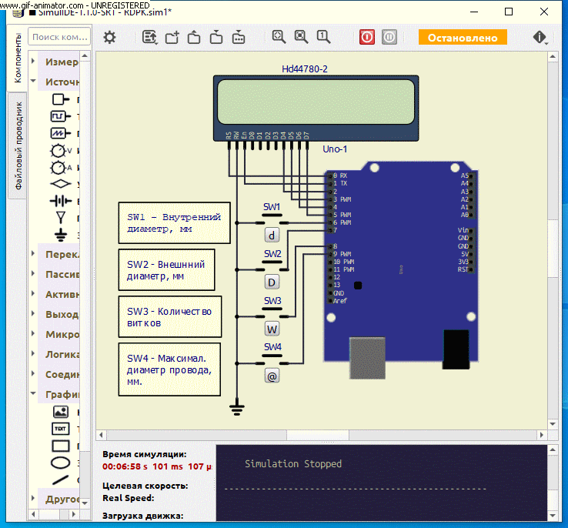Expand the Выход category
The image size is (568, 528).
coord(33,313)
